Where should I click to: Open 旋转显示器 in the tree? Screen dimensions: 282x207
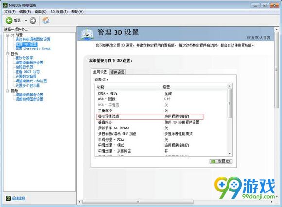[x=24, y=67]
